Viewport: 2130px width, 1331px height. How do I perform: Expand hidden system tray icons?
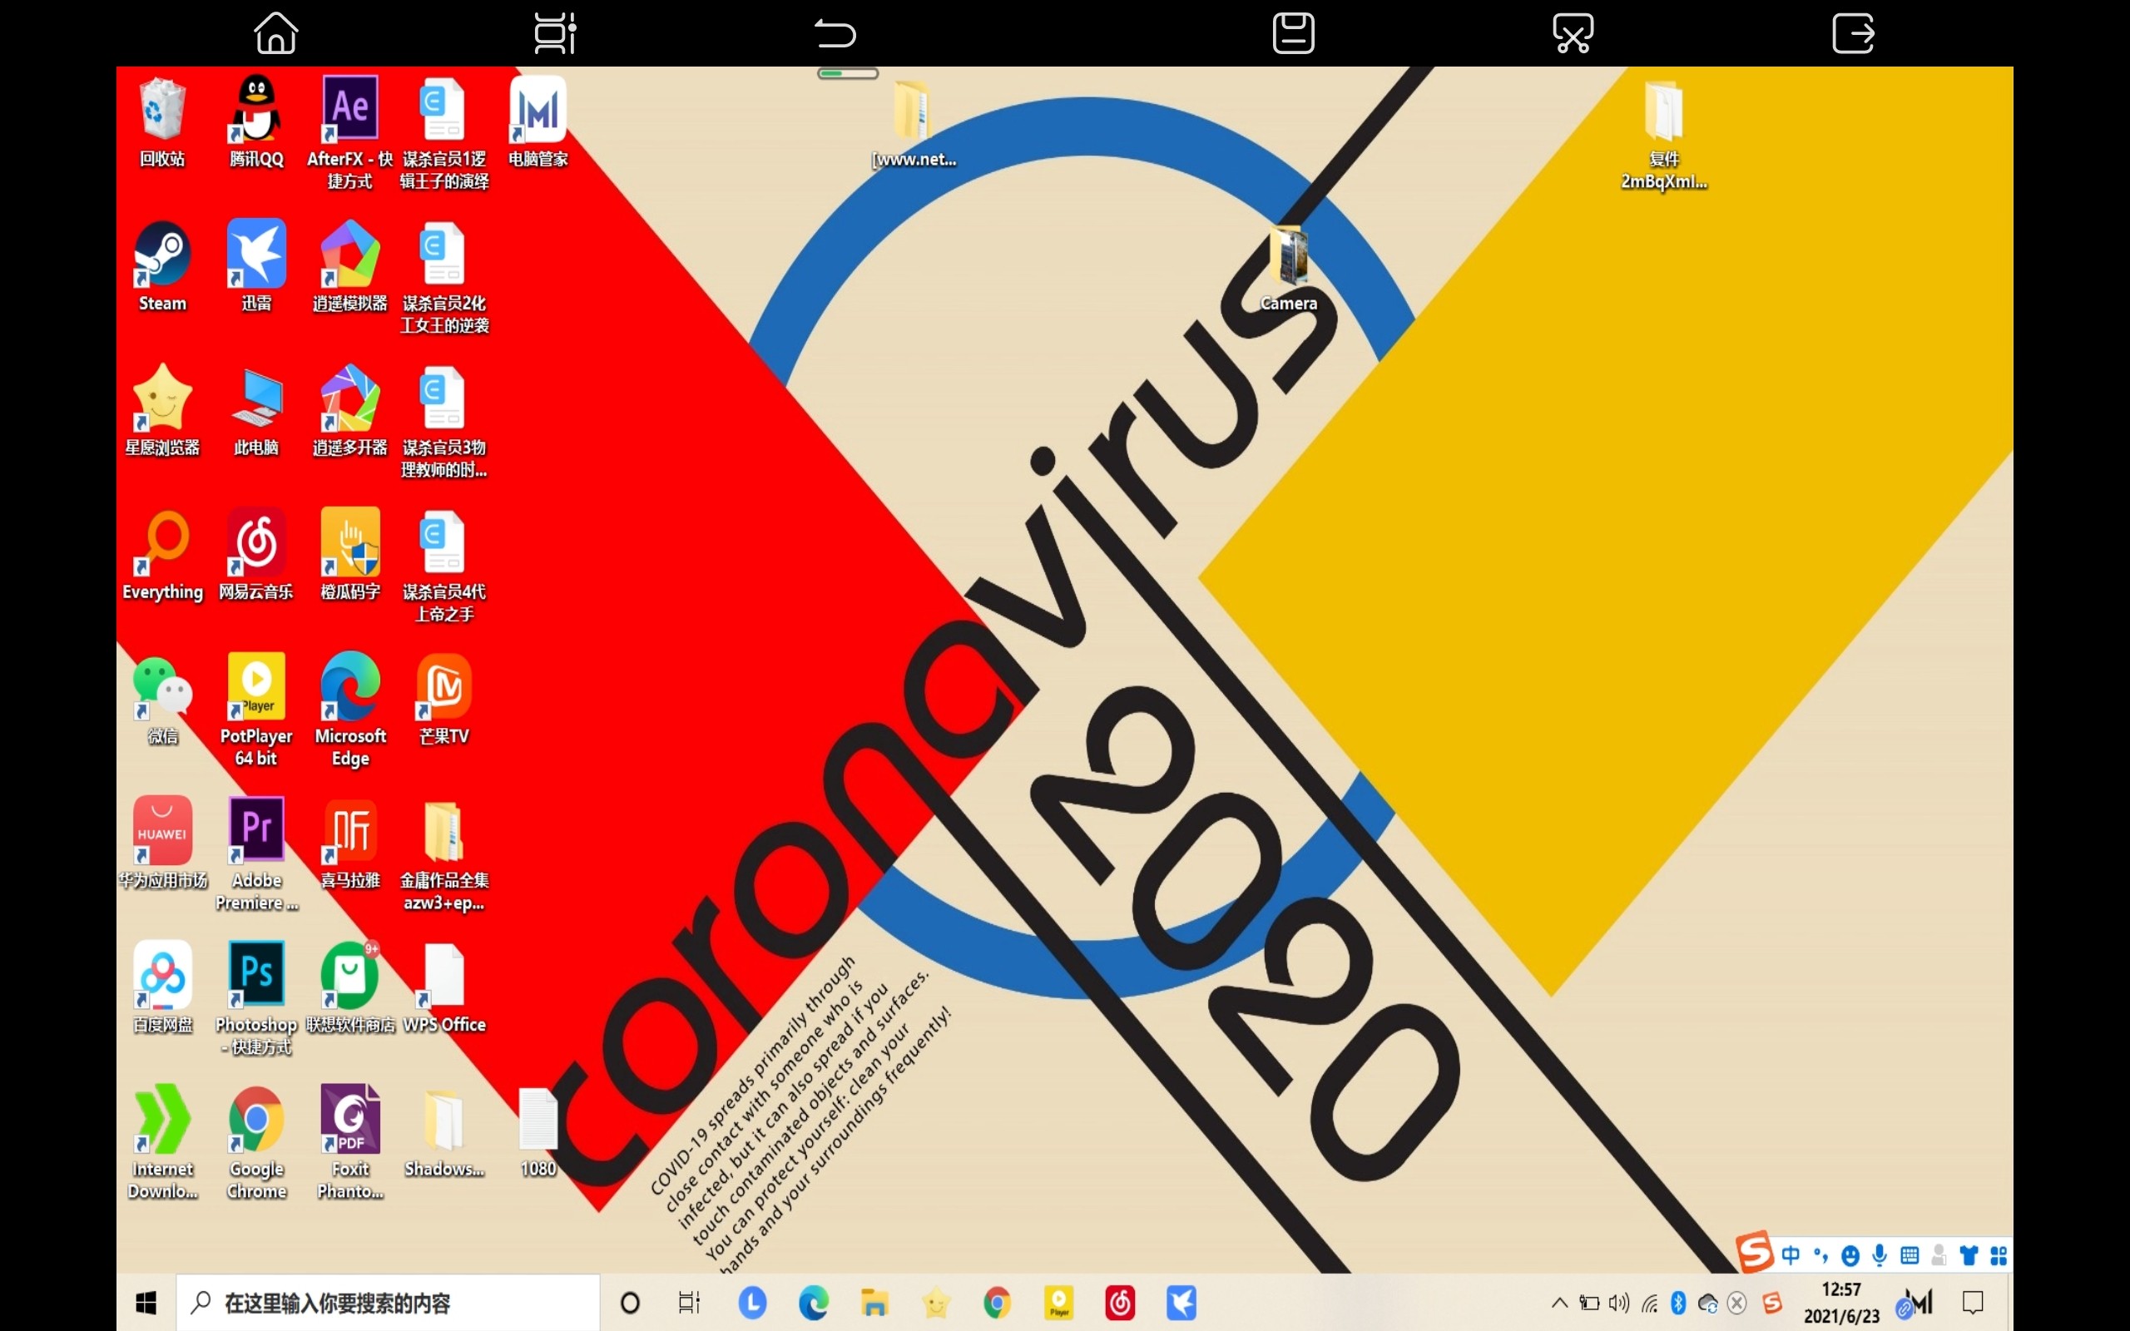[1558, 1302]
